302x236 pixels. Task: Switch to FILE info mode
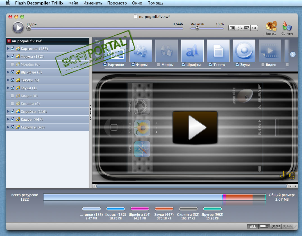[276, 226]
